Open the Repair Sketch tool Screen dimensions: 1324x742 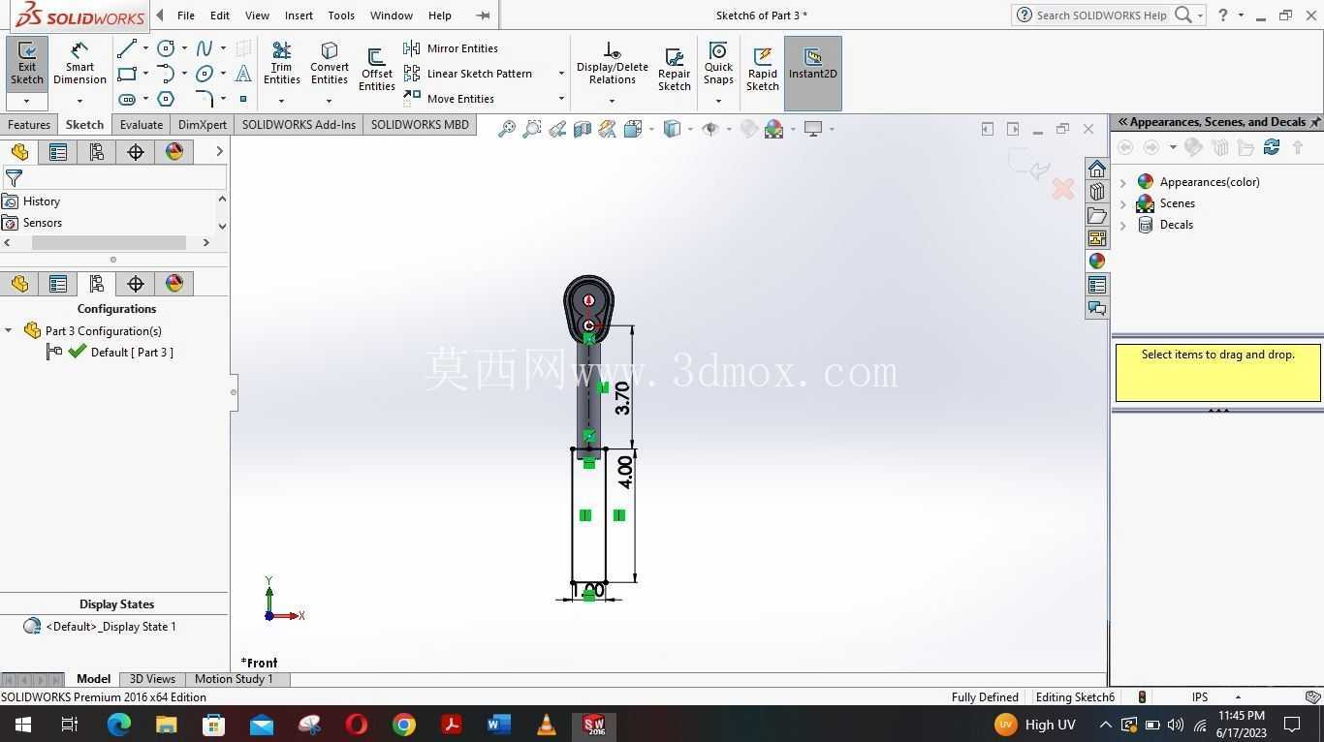(675, 70)
